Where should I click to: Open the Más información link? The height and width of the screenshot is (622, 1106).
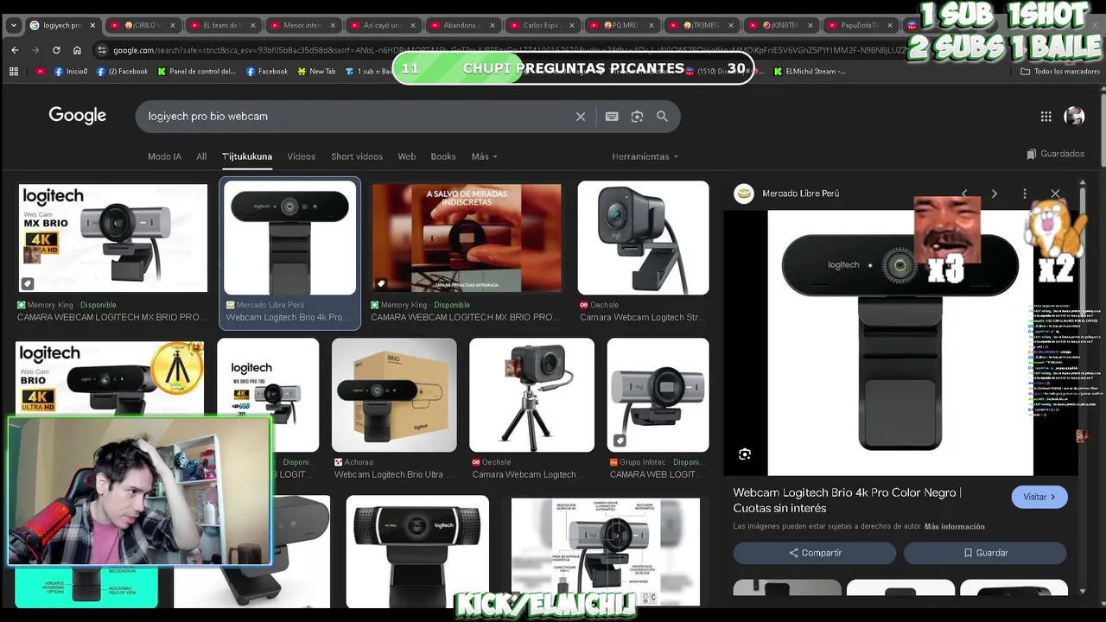[954, 526]
